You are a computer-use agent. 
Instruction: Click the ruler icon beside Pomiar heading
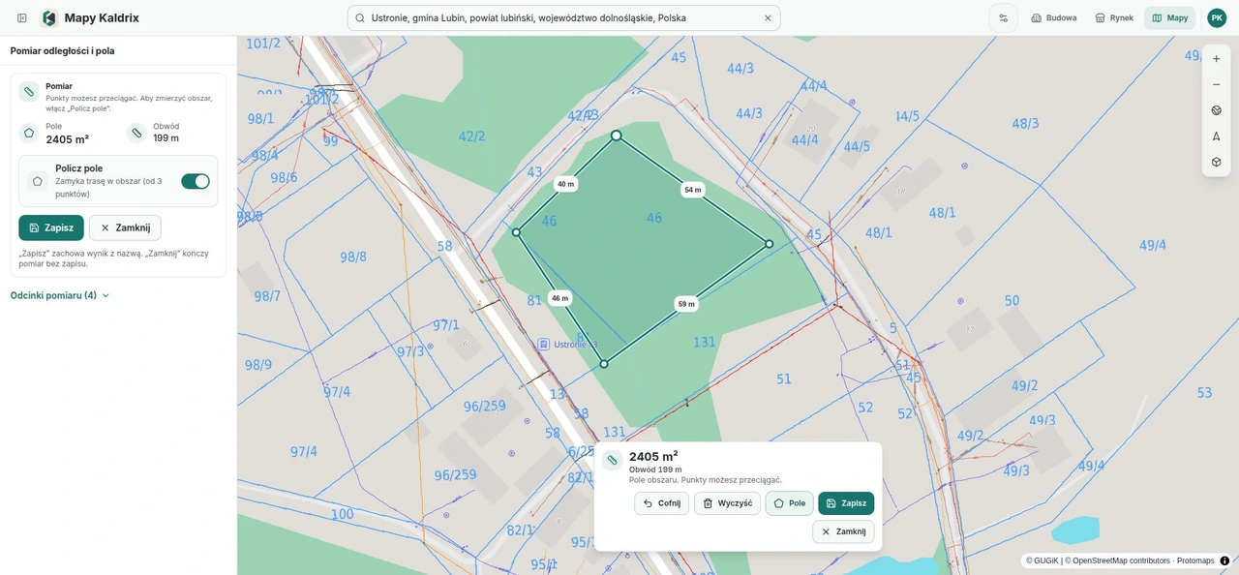point(29,92)
